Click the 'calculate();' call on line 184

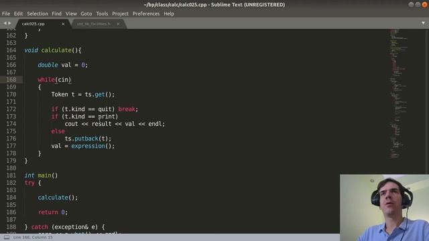click(x=58, y=197)
